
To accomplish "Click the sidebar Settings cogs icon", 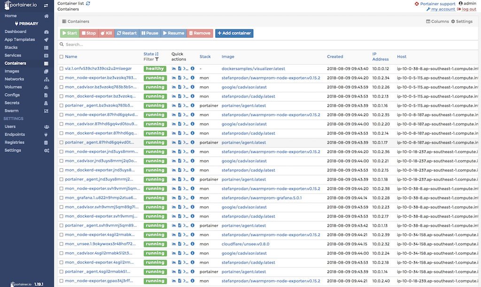I will point(47,151).
